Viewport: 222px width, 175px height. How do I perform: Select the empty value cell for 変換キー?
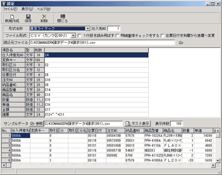point(96,60)
